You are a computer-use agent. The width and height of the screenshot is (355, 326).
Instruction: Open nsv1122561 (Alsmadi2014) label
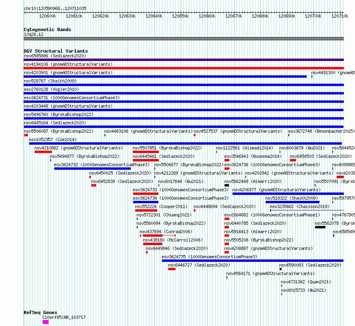pos(245,148)
